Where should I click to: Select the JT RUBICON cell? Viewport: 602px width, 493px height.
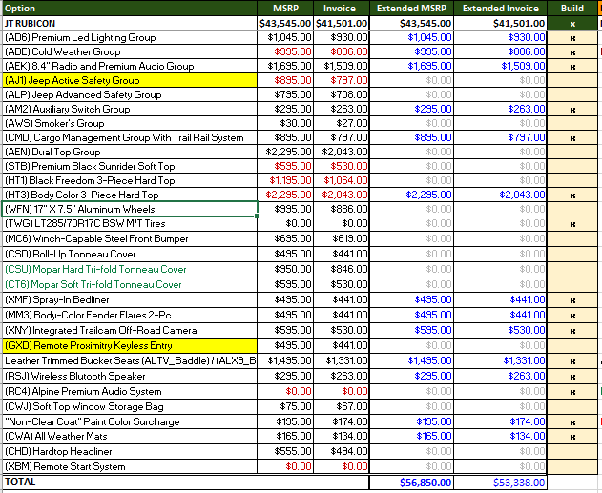click(130, 24)
